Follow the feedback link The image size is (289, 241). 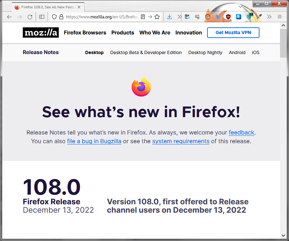coord(241,133)
